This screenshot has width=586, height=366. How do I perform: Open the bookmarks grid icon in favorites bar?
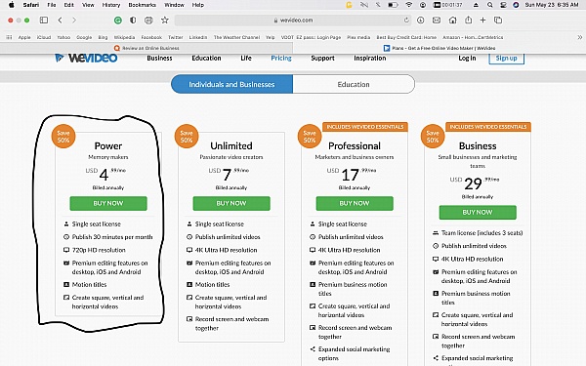tap(9, 37)
